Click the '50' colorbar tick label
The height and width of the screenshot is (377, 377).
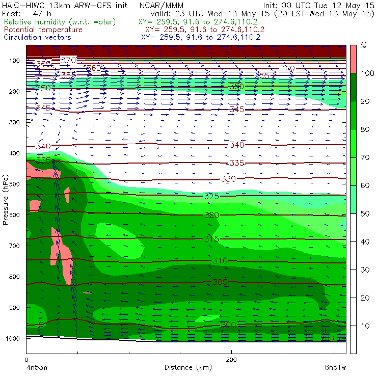[x=365, y=214]
